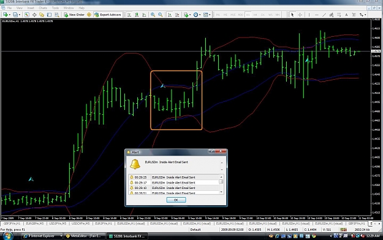Select the Text 'A' drawing tool
Screen dimensions: 383x240
(x=346, y=15)
